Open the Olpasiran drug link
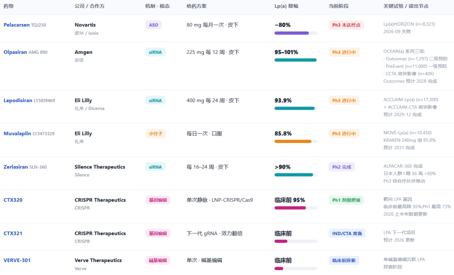 coord(15,52)
